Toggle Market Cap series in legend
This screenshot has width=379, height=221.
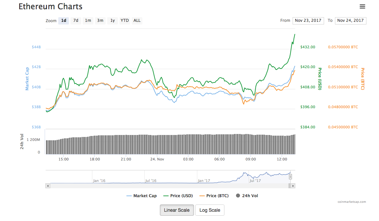click(x=142, y=196)
